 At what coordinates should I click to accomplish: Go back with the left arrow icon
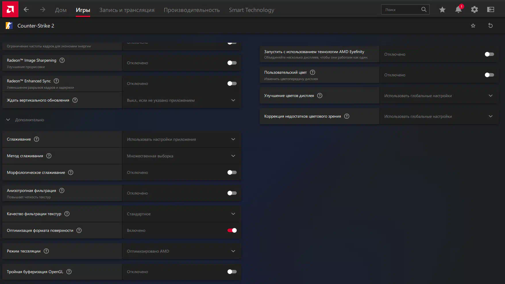pyautogui.click(x=26, y=10)
